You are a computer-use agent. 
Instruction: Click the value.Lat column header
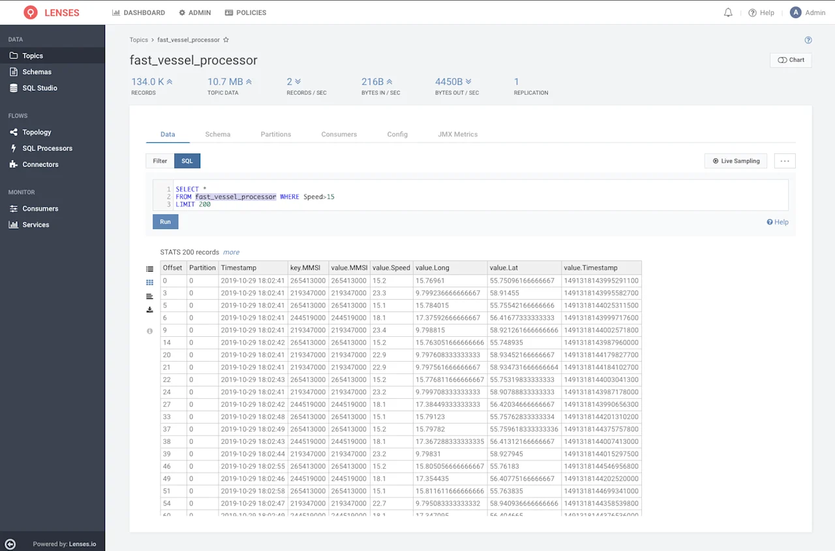coord(524,268)
